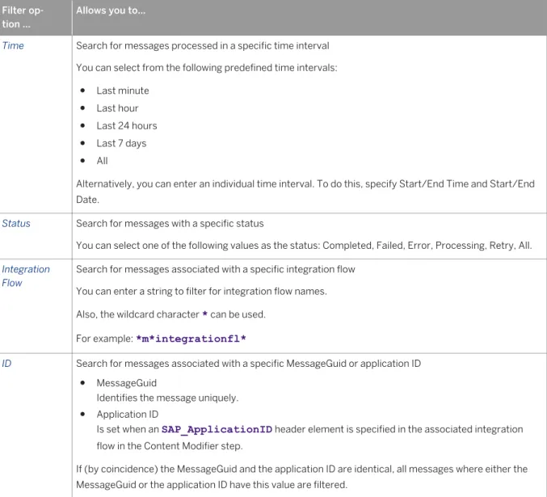This screenshot has width=547, height=497.
Task: Click the sentence listing Completed, Failed, Error statuses
Action: (x=304, y=246)
